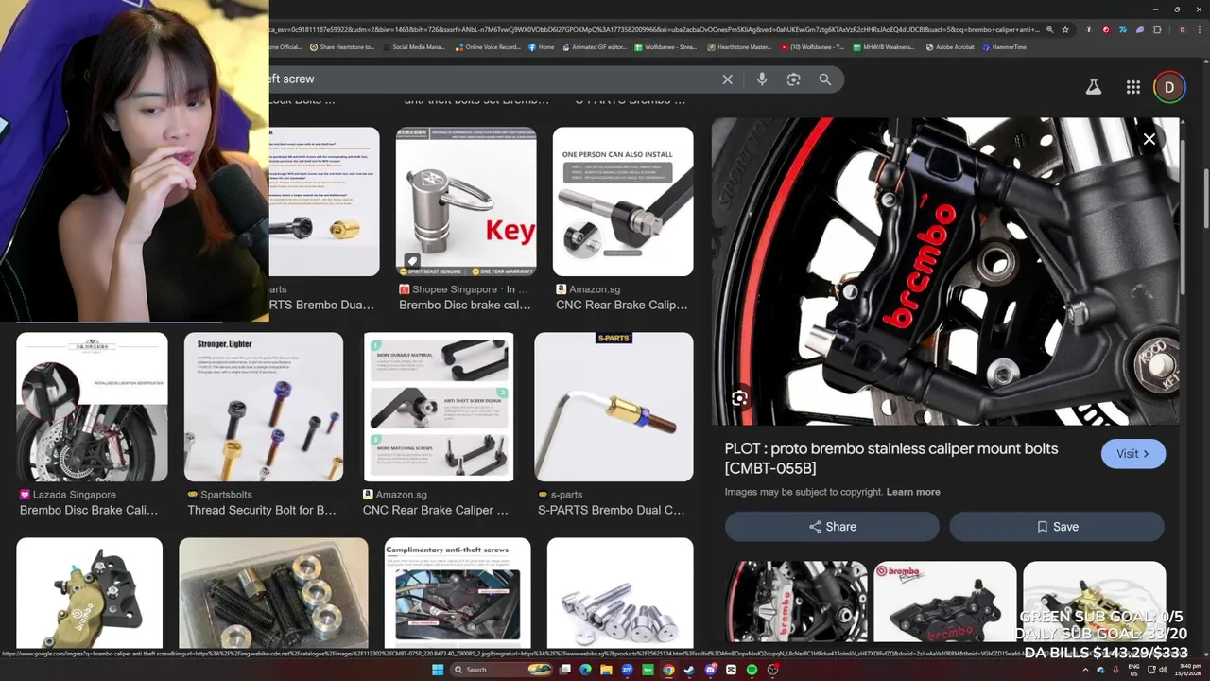The height and width of the screenshot is (681, 1210).
Task: Open the volume control in the system tray
Action: (1163, 670)
